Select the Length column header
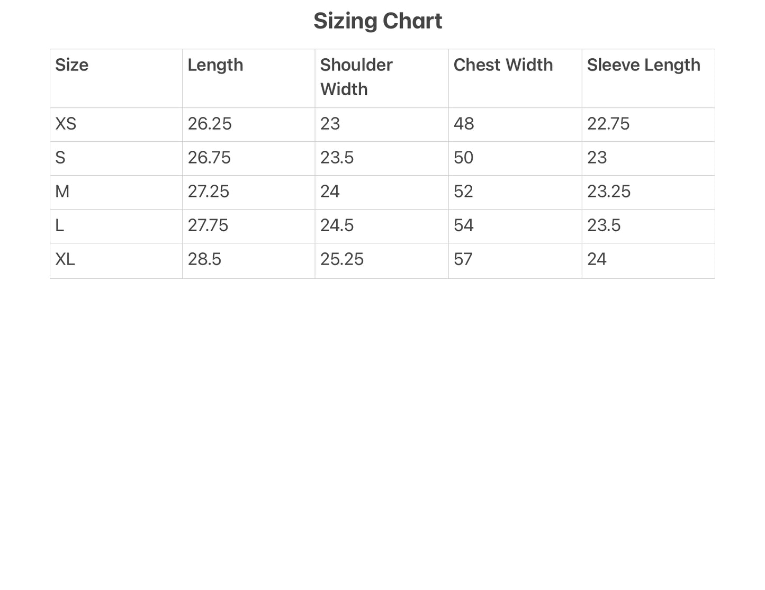 point(215,65)
